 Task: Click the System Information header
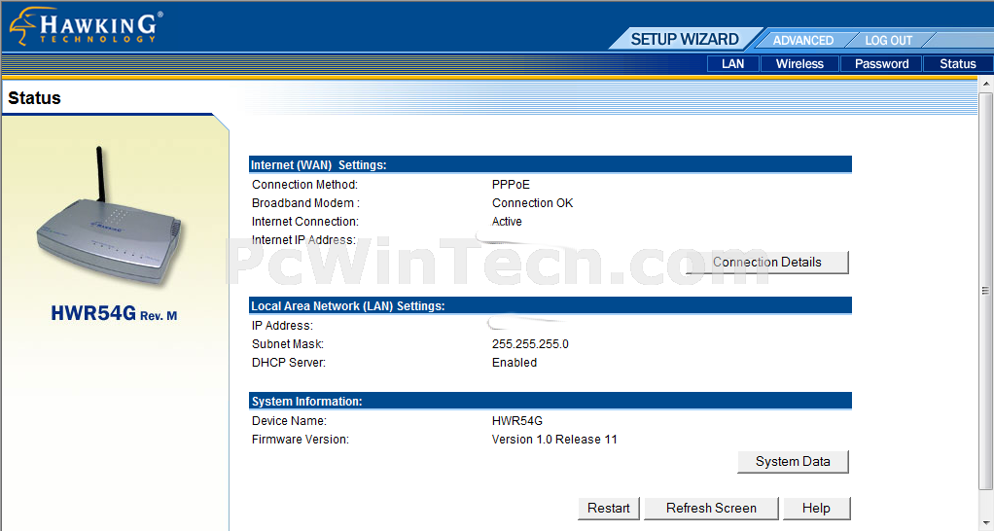pyautogui.click(x=550, y=401)
